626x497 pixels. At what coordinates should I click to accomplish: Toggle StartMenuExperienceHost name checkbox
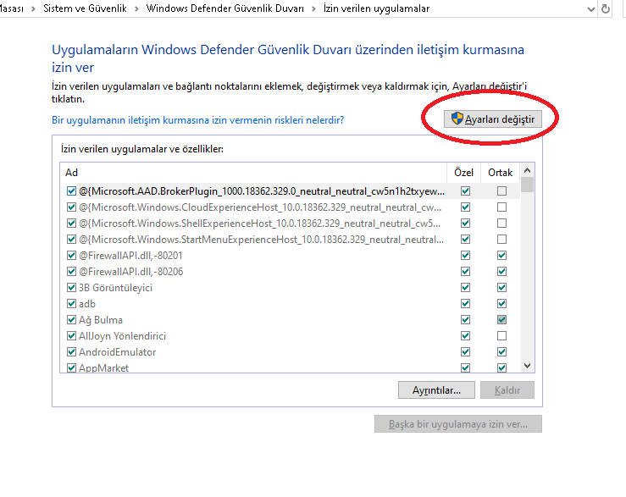coord(71,239)
